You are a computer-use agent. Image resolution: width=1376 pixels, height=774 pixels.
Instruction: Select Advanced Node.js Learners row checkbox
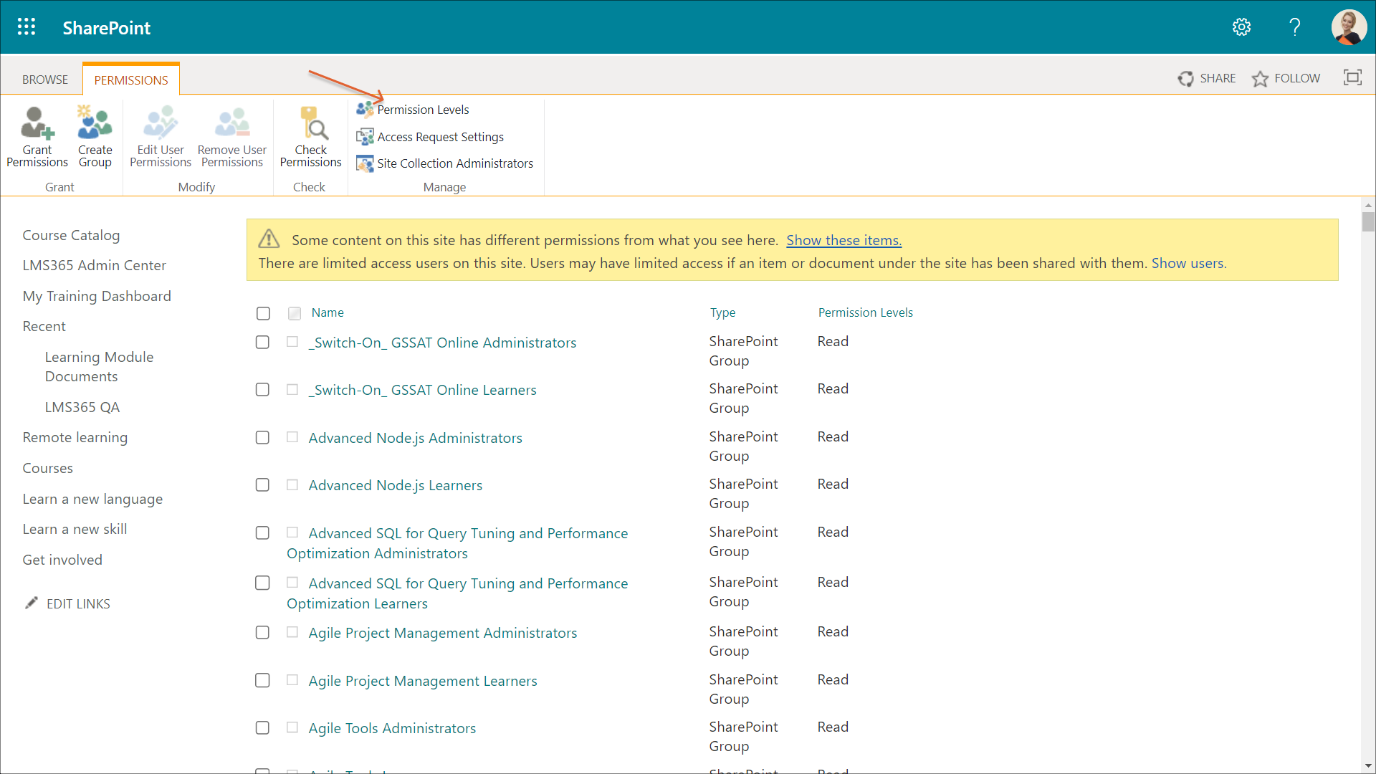click(262, 485)
